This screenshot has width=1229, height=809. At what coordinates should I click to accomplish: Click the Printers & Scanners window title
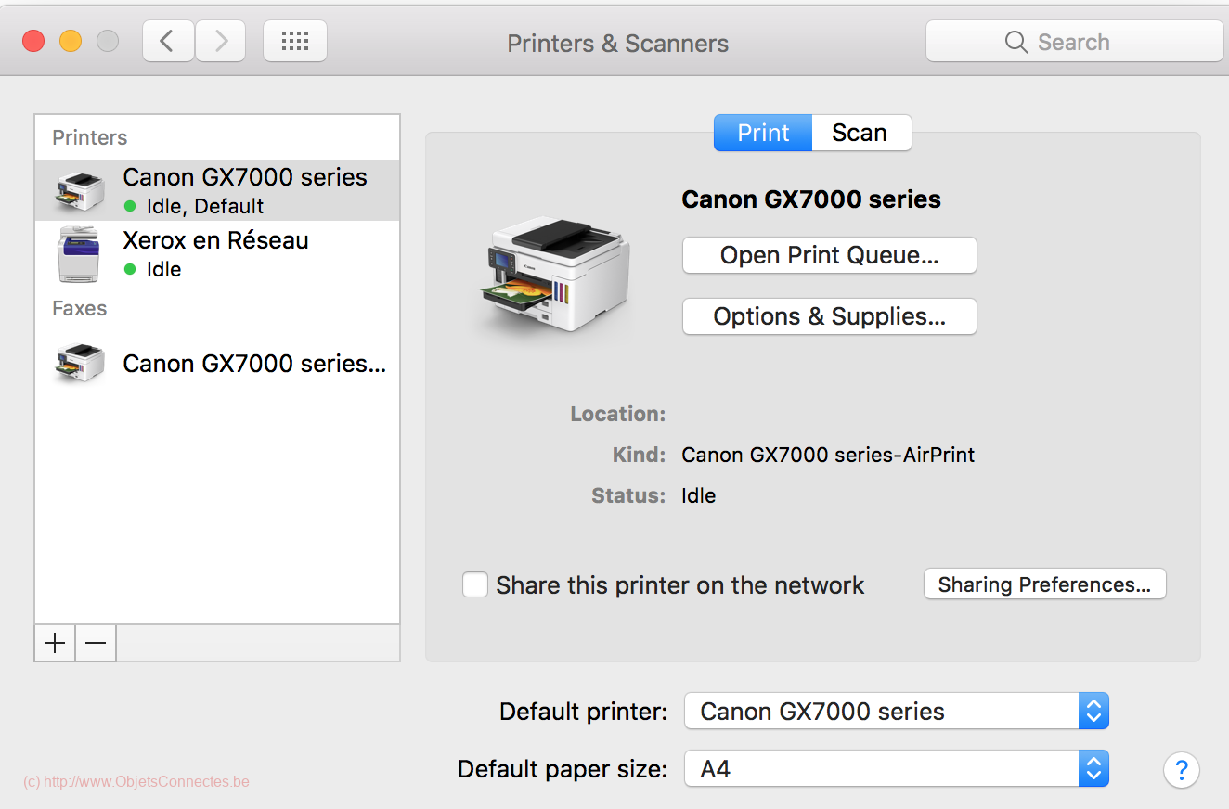617,43
